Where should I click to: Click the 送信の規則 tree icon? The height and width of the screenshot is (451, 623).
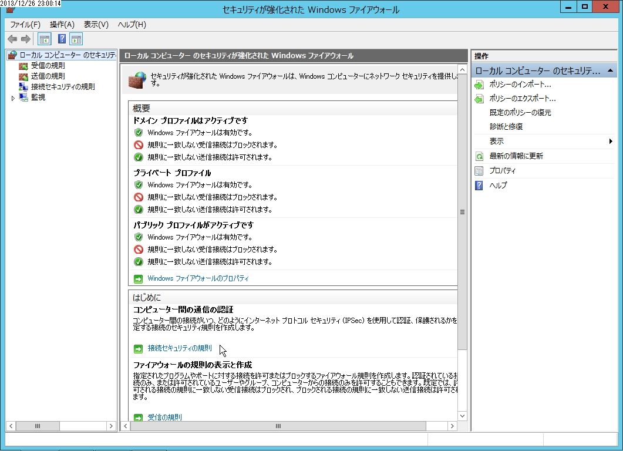[23, 76]
